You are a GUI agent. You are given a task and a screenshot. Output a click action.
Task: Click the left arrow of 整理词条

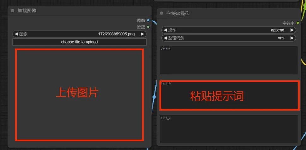click(x=165, y=38)
